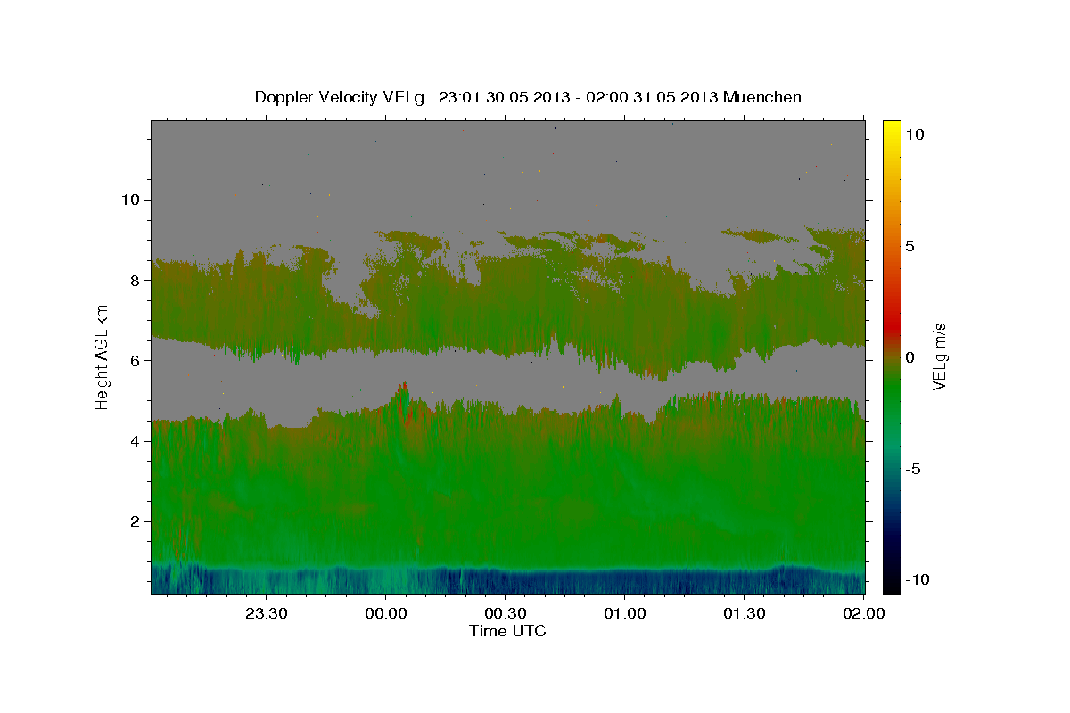Click the 'Height AGL km' axis label
The width and height of the screenshot is (1070, 713).
pos(103,356)
